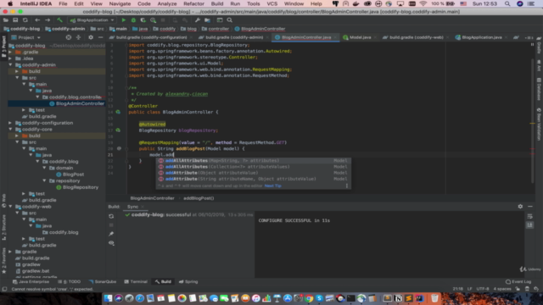Screen dimensions: 543x305
Task: Click the Next Tip link in completion popup
Action: coord(273,186)
